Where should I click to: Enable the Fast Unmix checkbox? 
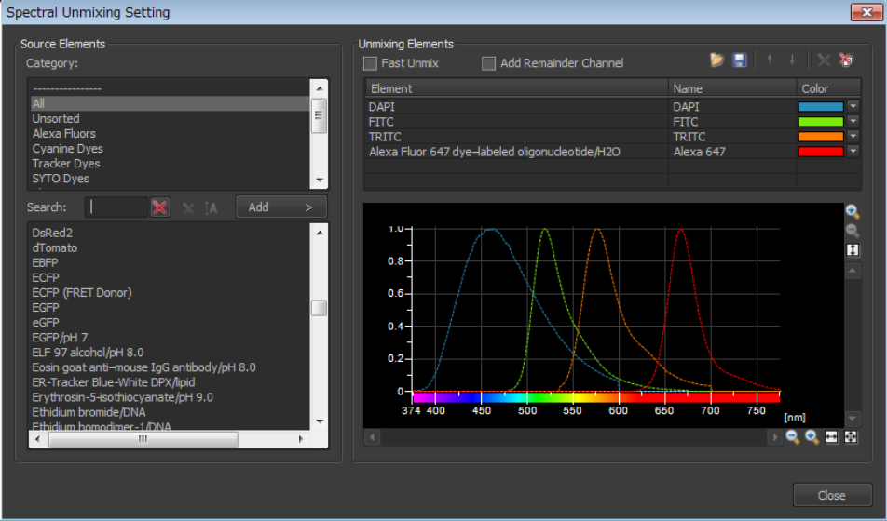pyautogui.click(x=370, y=63)
